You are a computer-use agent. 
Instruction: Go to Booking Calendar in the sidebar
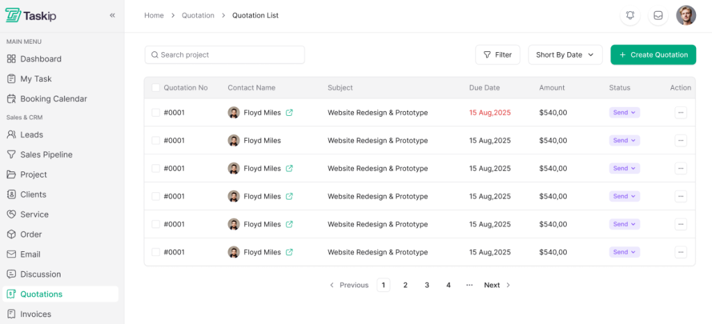click(x=54, y=99)
